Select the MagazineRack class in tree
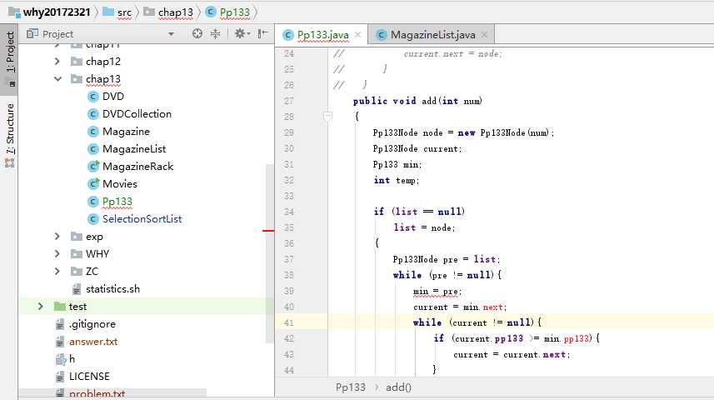Image resolution: width=714 pixels, height=400 pixels. 137,167
